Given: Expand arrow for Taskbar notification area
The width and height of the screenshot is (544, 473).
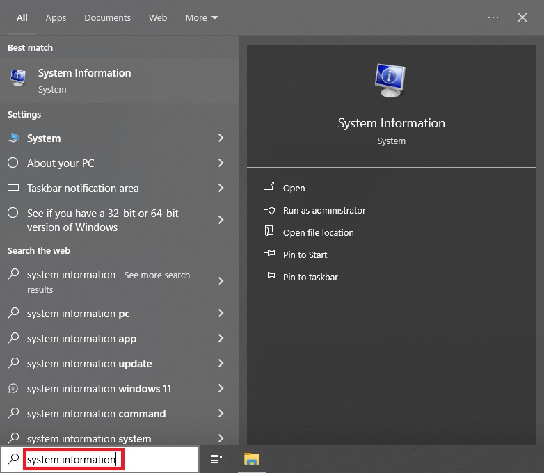Looking at the screenshot, I should [221, 189].
